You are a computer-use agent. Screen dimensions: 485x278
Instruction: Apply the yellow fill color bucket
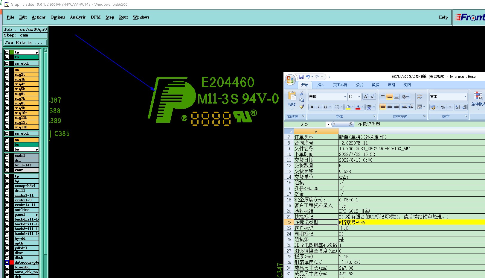pos(348,107)
